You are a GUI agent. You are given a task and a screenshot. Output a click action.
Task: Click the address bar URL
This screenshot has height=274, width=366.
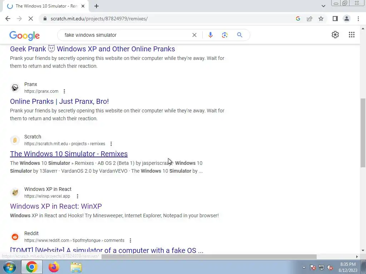tap(99, 19)
